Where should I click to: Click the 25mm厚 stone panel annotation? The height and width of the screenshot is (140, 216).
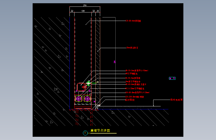(132, 48)
